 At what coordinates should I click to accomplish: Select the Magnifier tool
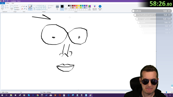point(26,9)
